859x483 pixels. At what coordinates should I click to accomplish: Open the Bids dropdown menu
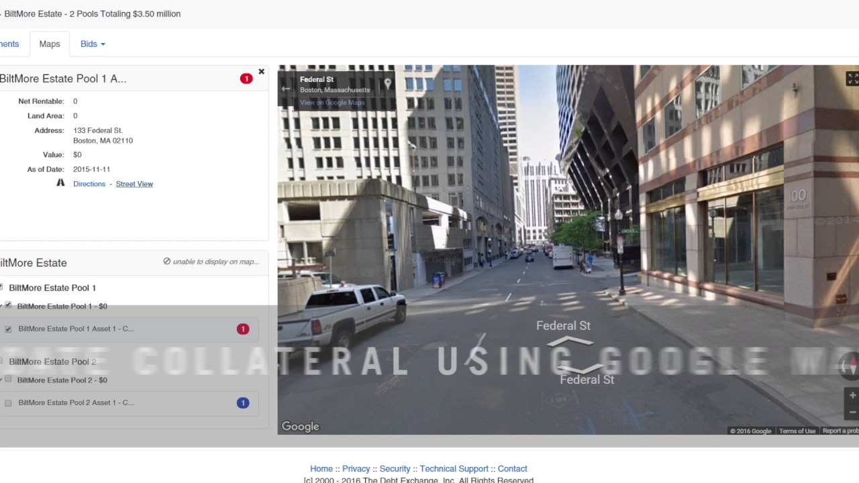point(93,44)
